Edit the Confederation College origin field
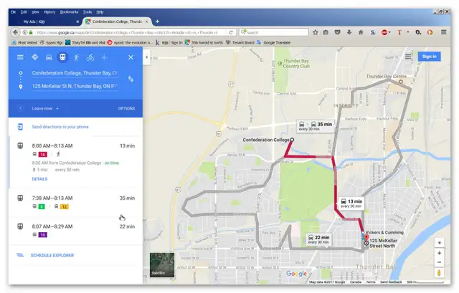Image resolution: width=459 pixels, height=293 pixels. click(x=75, y=73)
